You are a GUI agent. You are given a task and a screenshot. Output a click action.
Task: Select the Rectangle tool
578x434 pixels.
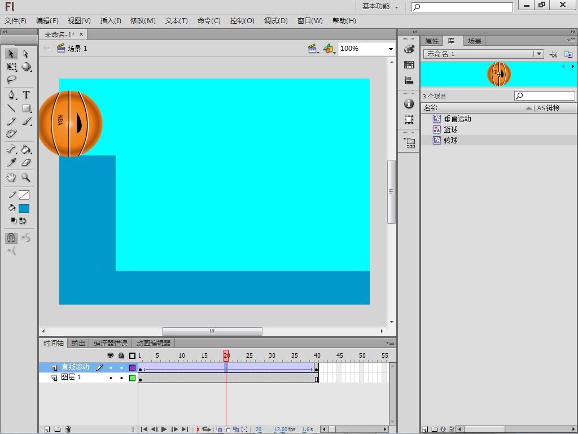point(26,108)
